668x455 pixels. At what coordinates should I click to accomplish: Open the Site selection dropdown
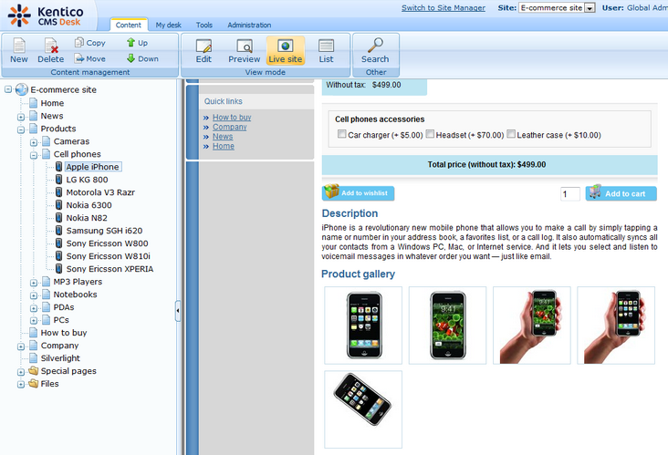[590, 8]
